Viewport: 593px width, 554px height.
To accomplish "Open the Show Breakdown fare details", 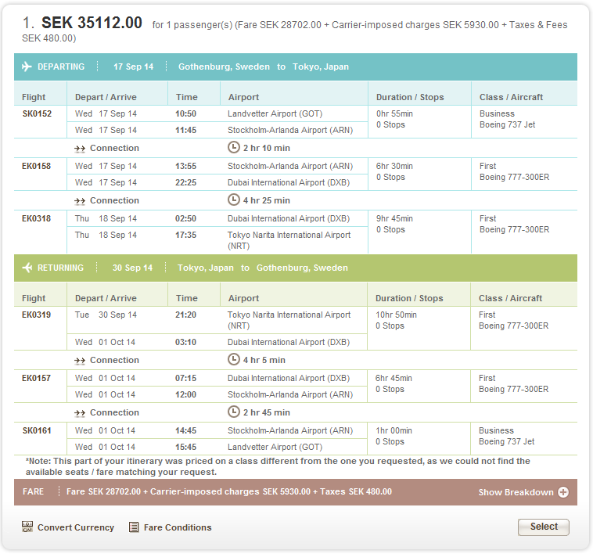I will click(x=516, y=493).
